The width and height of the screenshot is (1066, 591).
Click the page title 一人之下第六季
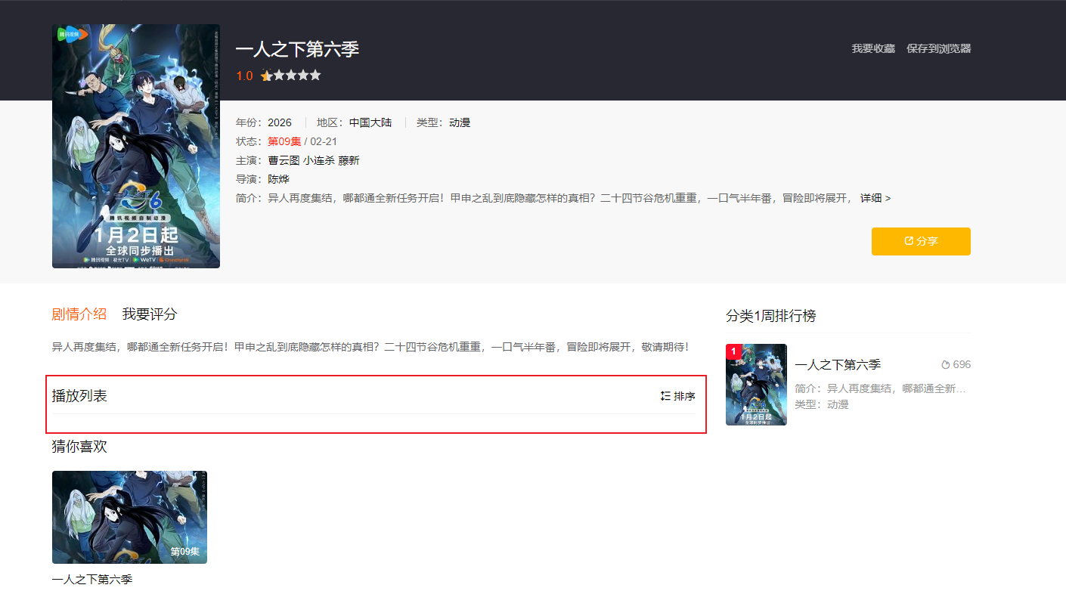point(297,50)
